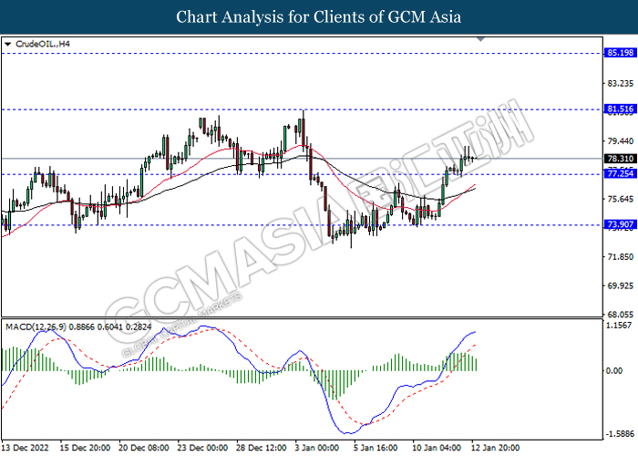Image resolution: width=638 pixels, height=456 pixels.
Task: Click the MACD scale value 1.1567
Action: pos(619,326)
